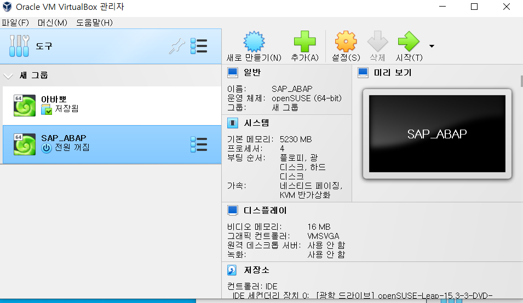Open dropdown arrow next to 시작(T)
This screenshot has height=303, width=523.
click(432, 46)
